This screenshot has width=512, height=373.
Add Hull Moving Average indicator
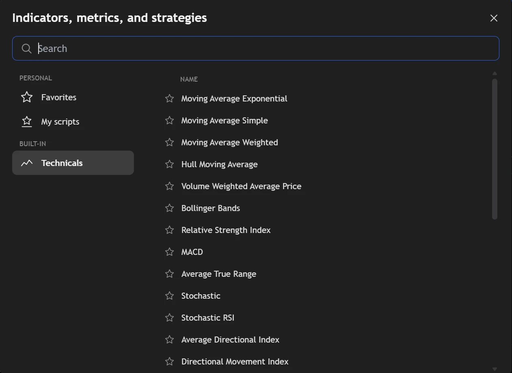point(220,164)
